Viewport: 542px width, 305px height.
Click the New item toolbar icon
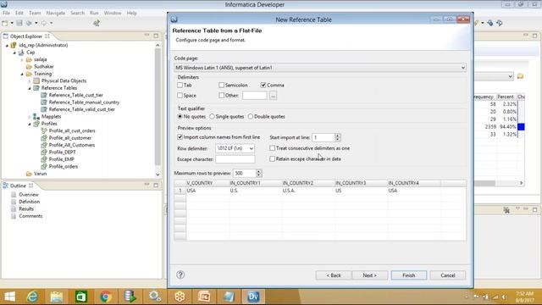(5, 23)
